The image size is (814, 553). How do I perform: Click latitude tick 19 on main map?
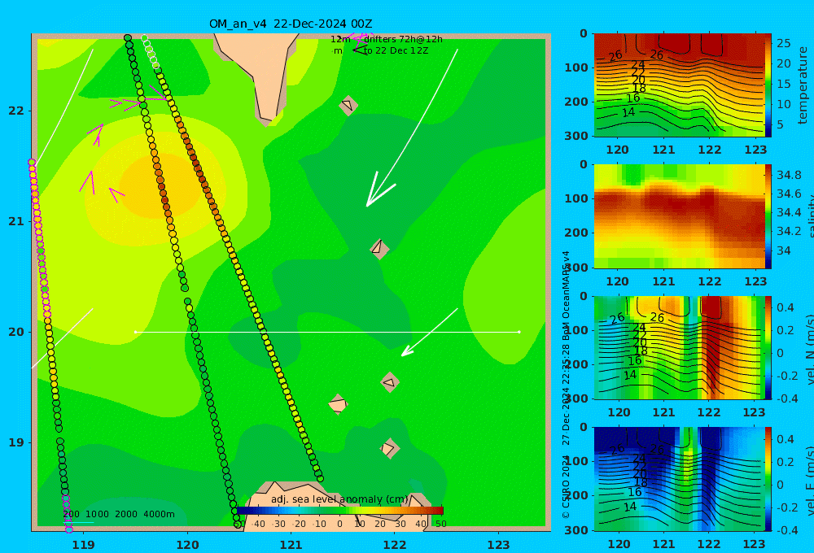tap(16, 442)
